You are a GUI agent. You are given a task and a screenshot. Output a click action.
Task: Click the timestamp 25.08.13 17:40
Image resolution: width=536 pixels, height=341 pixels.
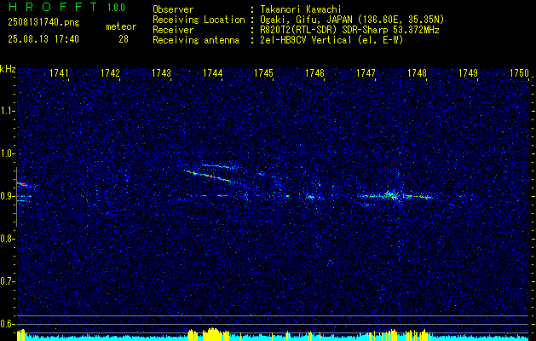43,39
